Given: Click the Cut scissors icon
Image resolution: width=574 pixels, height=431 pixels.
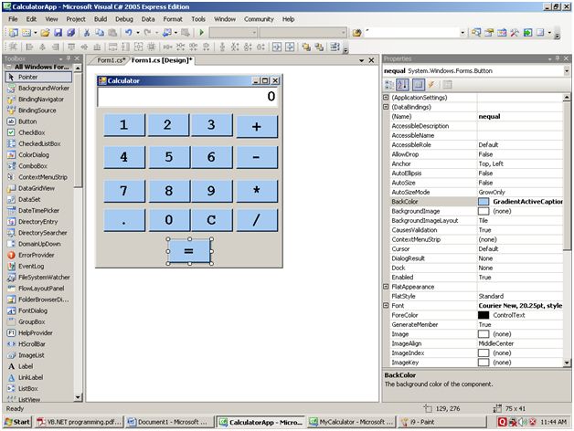Looking at the screenshot, I should pyautogui.click(x=87, y=33).
